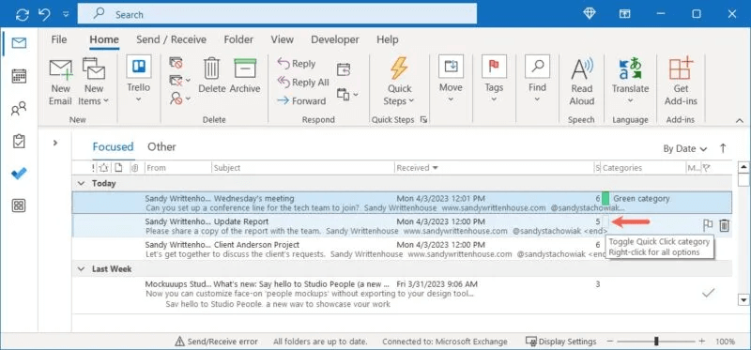Open the Clean Up dropdown
Screen dimensions: 751x350
tap(180, 81)
